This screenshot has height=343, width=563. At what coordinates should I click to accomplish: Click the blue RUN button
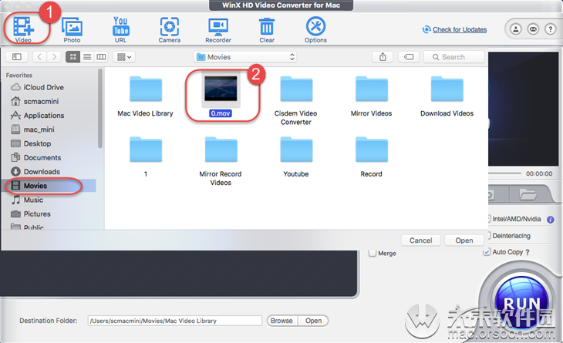[x=521, y=304]
